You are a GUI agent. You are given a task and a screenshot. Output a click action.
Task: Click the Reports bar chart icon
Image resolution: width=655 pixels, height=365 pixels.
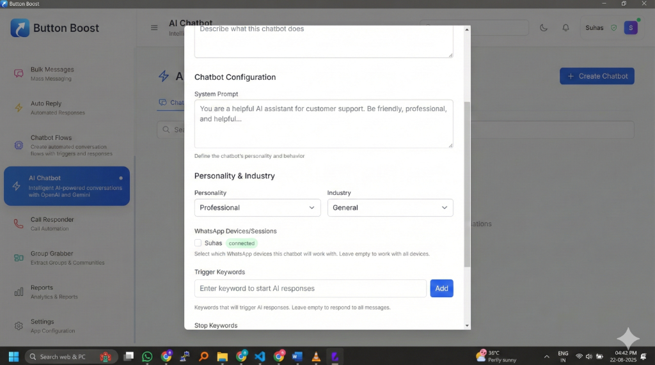[19, 292]
